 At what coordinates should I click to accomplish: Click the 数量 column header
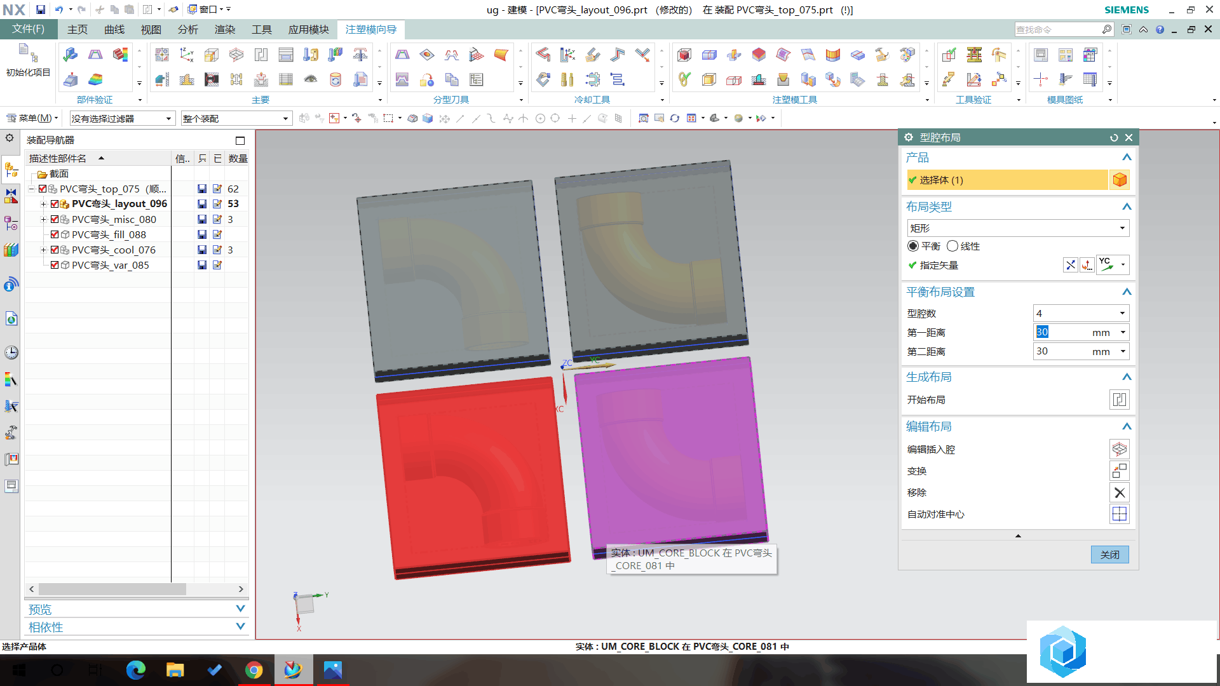pos(238,158)
